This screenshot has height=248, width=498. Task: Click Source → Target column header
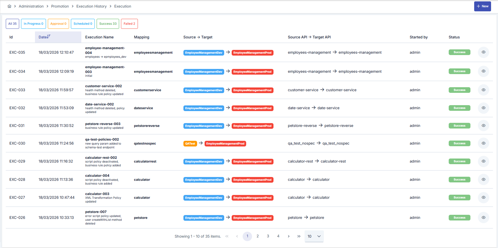tap(198, 37)
